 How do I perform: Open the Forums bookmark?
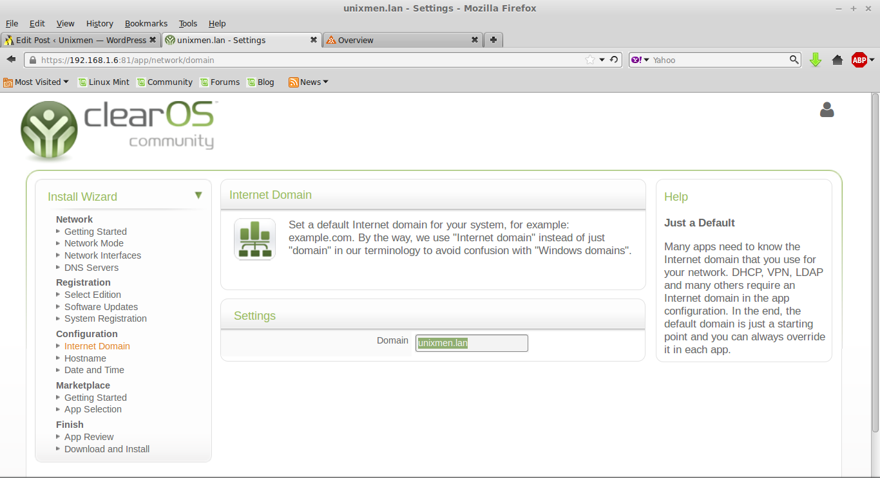(x=220, y=82)
